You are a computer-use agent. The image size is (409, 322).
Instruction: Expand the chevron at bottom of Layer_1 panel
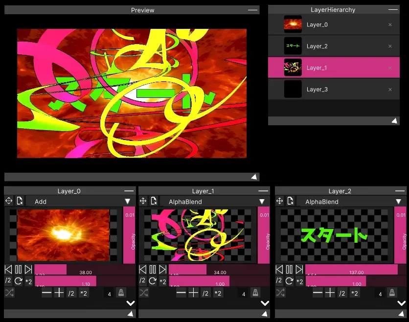coord(265,303)
